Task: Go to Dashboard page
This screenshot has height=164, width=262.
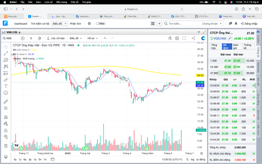Action: click(21, 24)
